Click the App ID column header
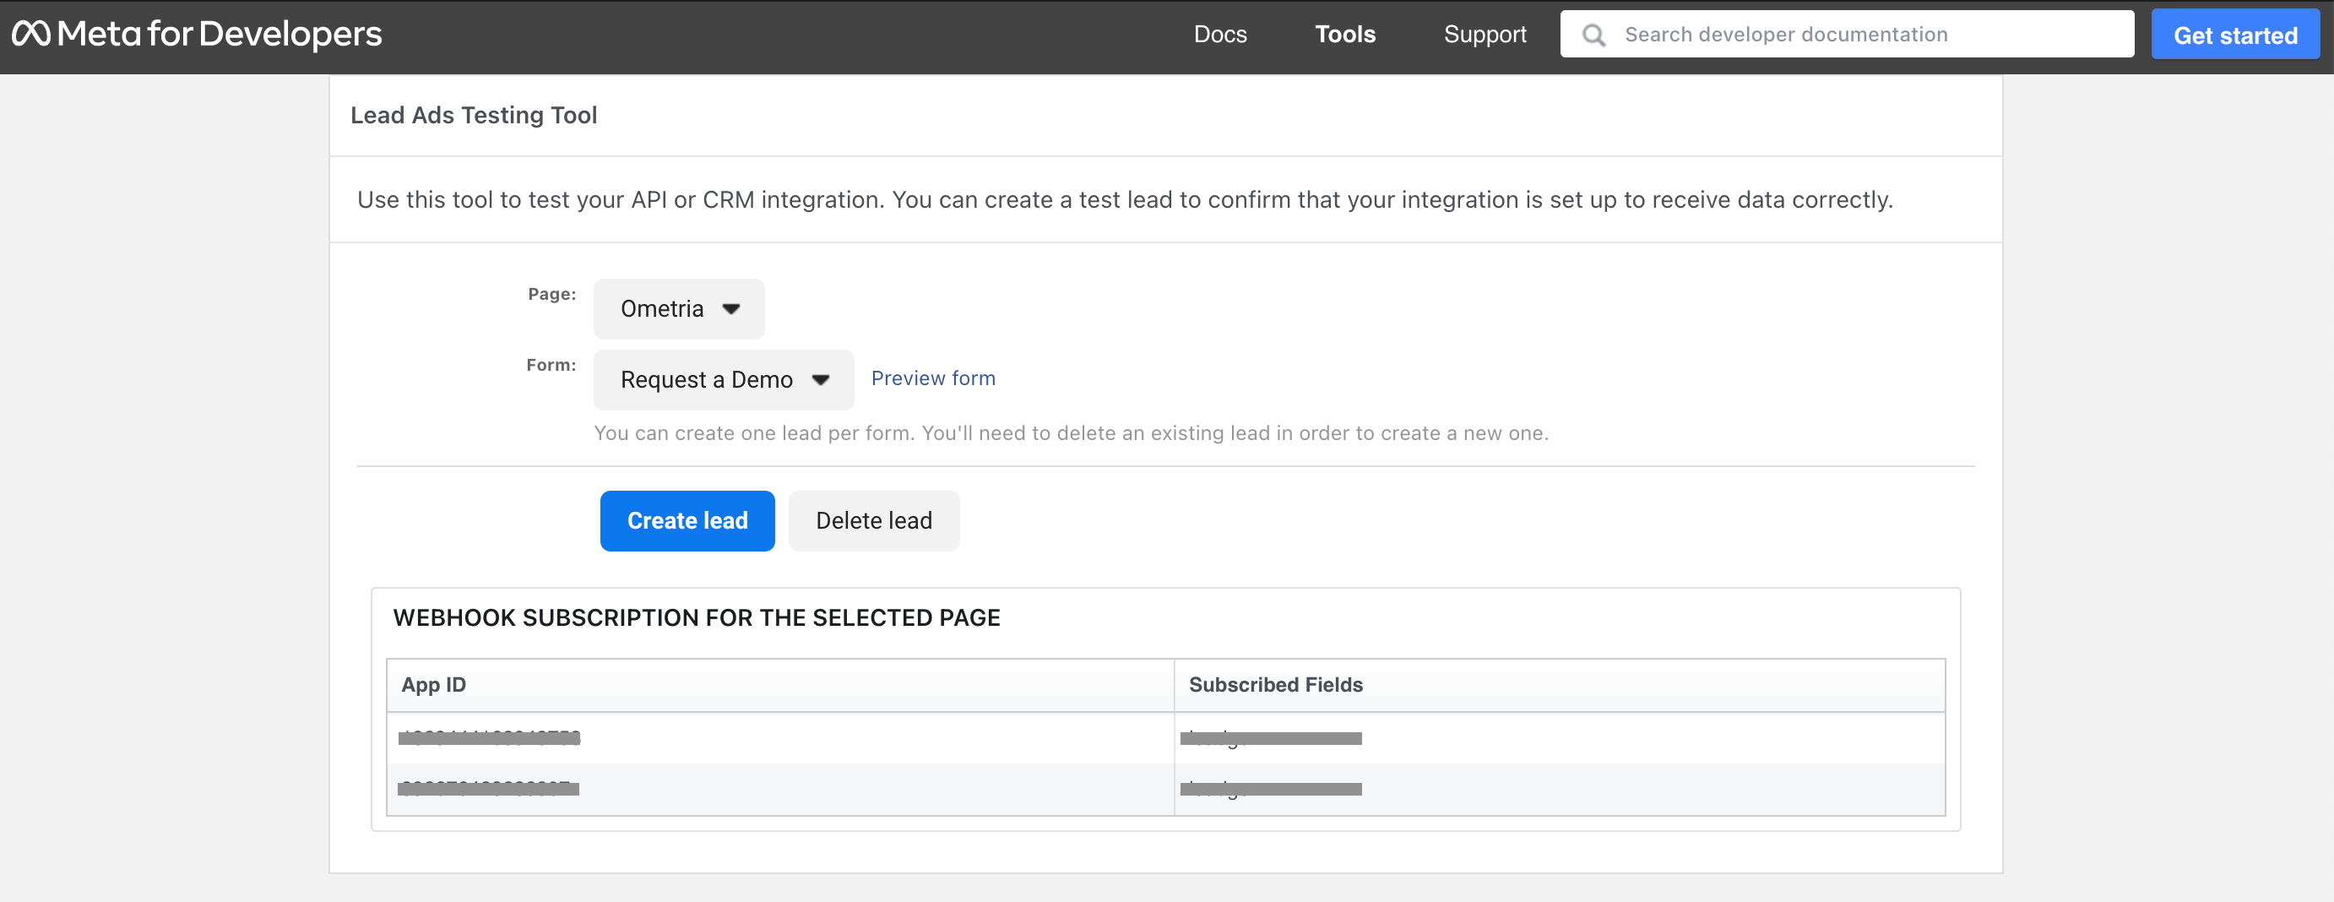 780,685
